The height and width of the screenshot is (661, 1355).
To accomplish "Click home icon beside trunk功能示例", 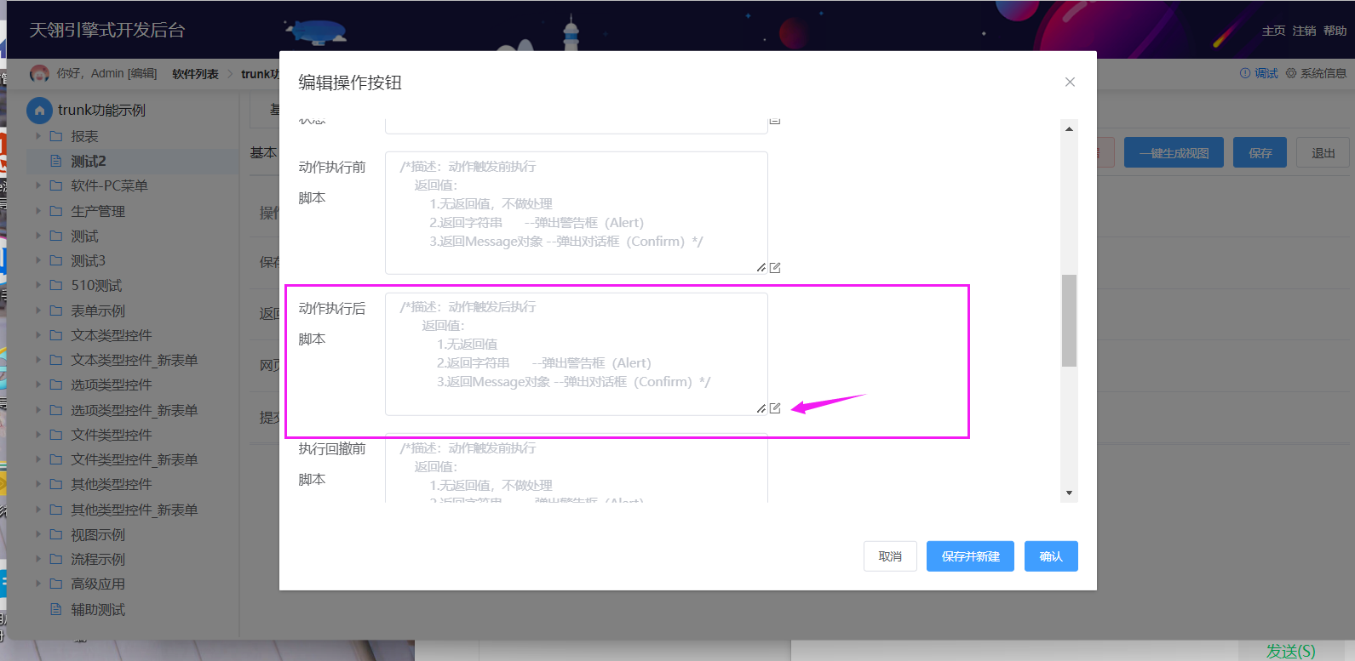I will point(39,111).
